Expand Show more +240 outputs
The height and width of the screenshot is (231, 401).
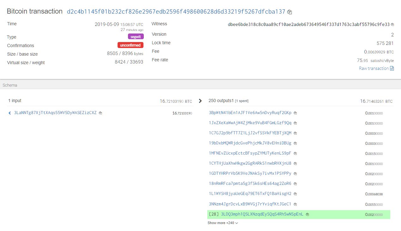click(223, 223)
